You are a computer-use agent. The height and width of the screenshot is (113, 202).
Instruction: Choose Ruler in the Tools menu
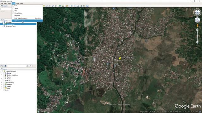point(27,6)
